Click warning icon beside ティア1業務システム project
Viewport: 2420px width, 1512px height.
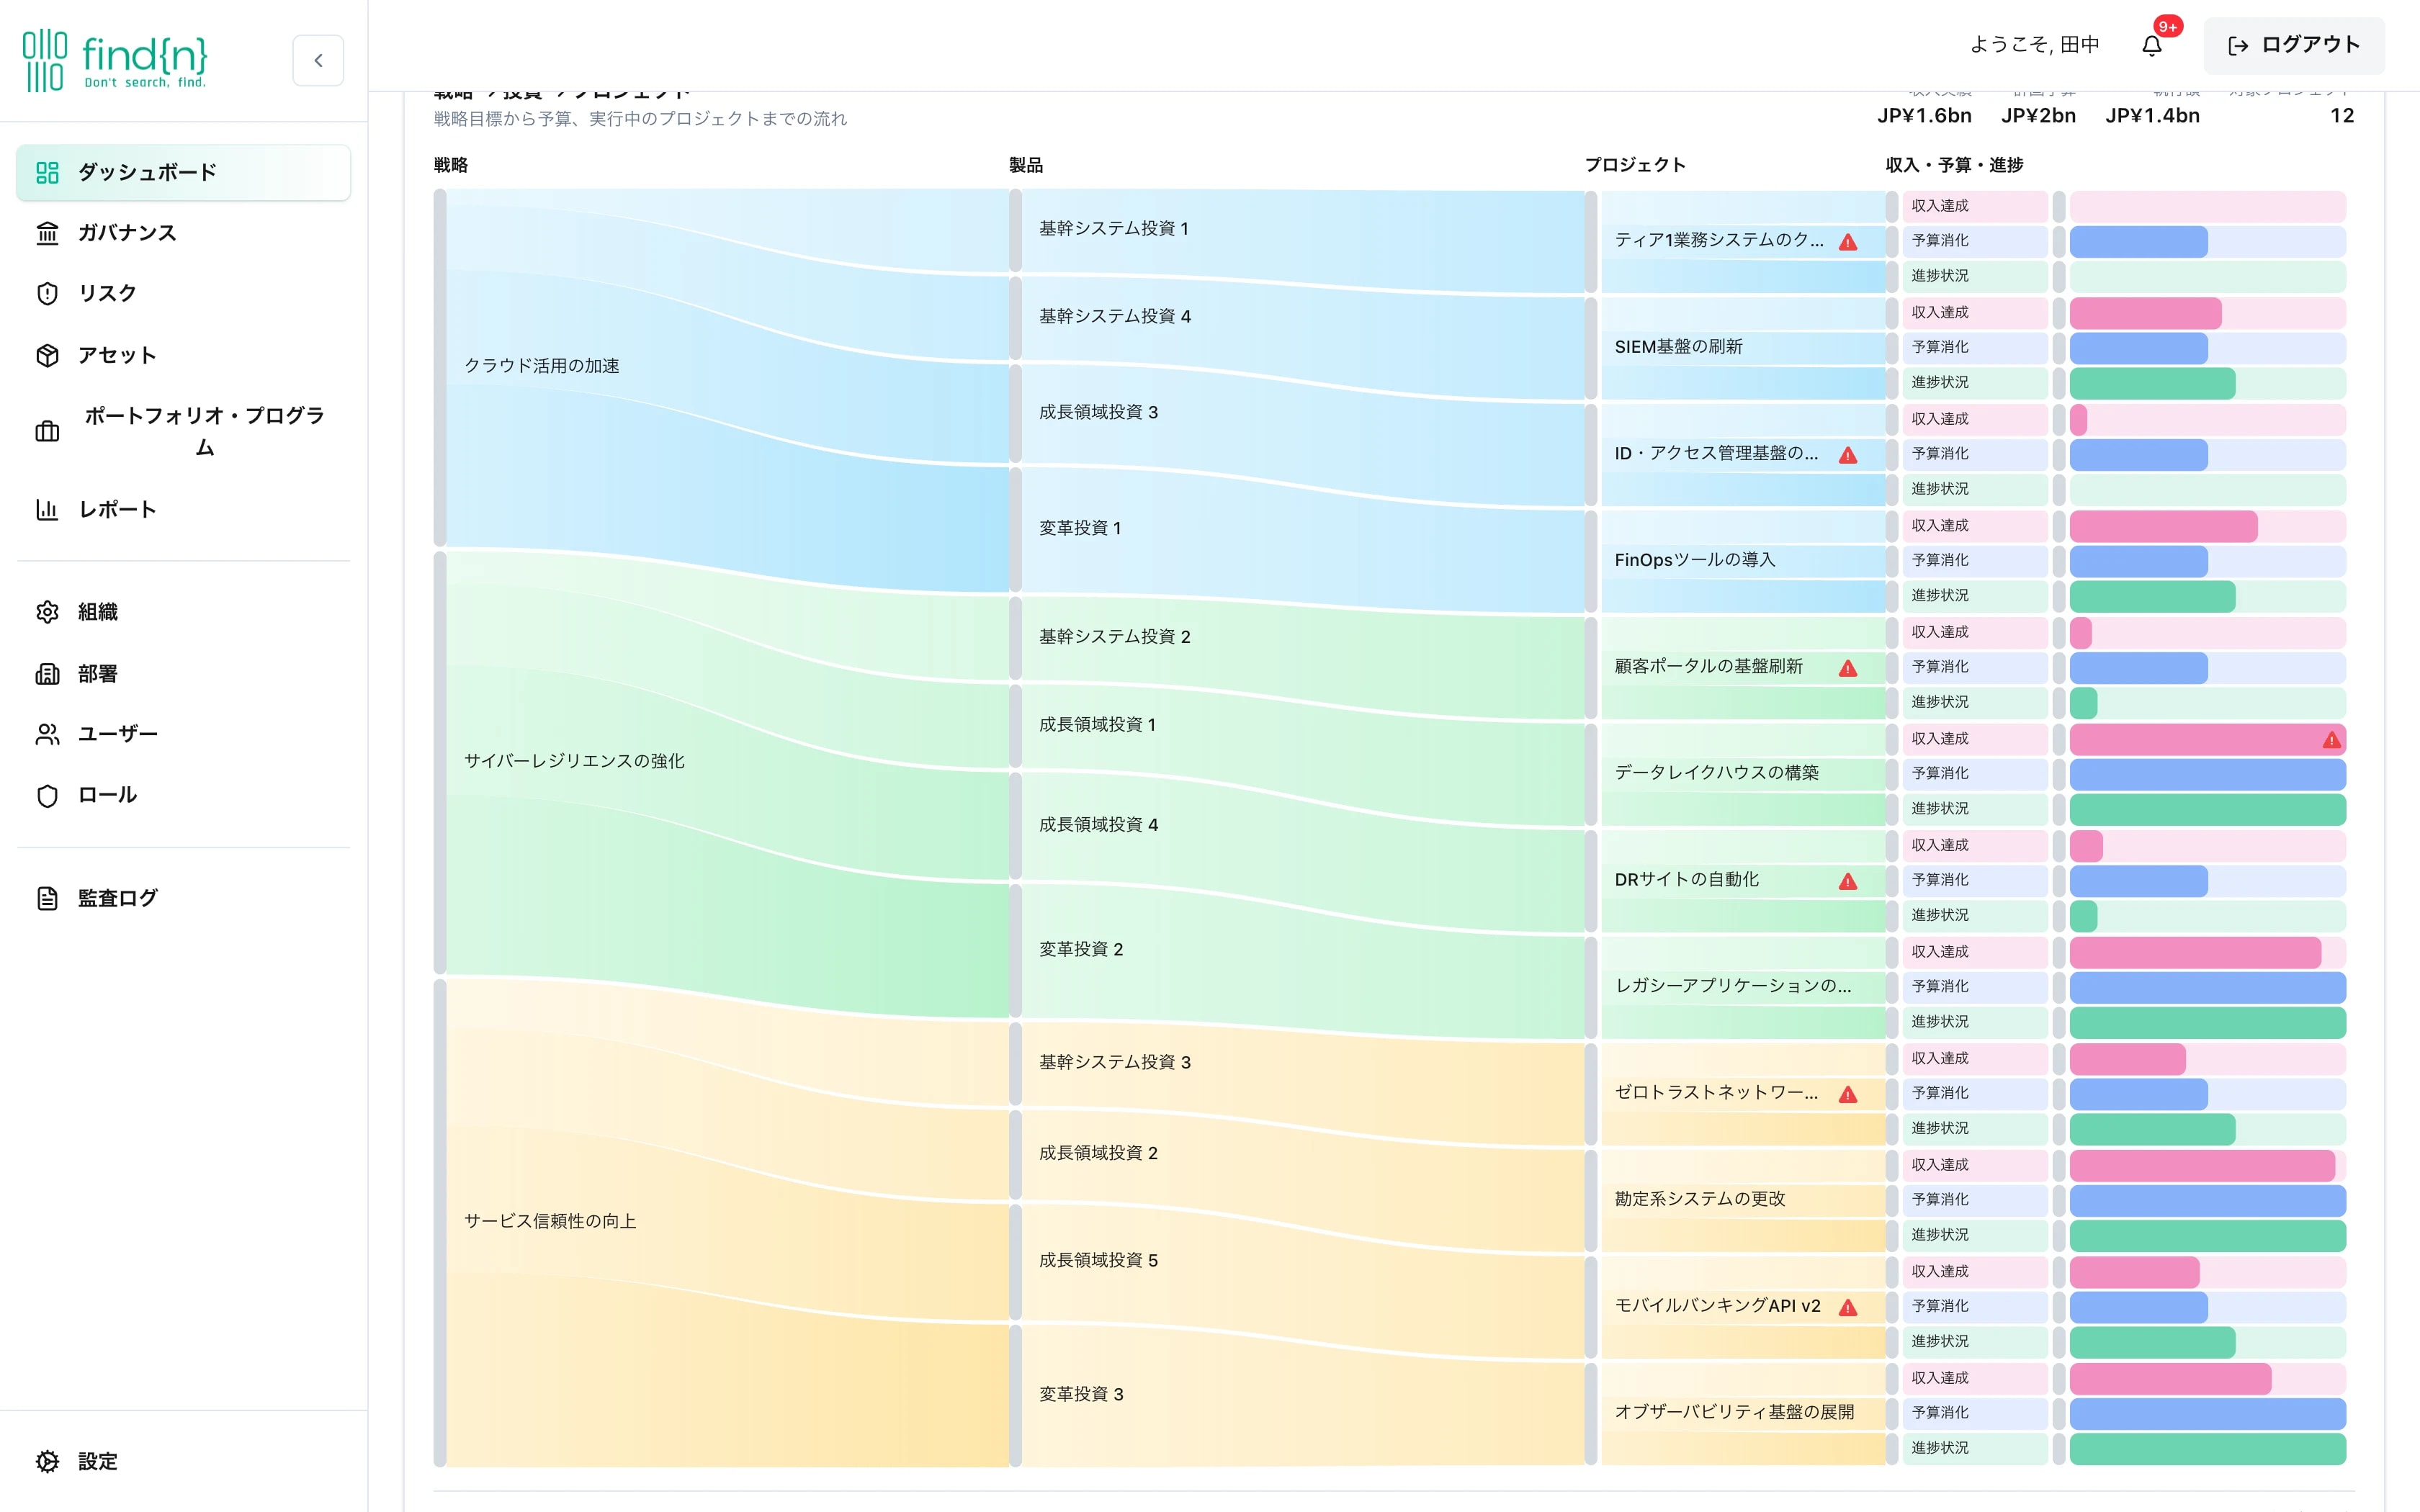(x=1848, y=242)
